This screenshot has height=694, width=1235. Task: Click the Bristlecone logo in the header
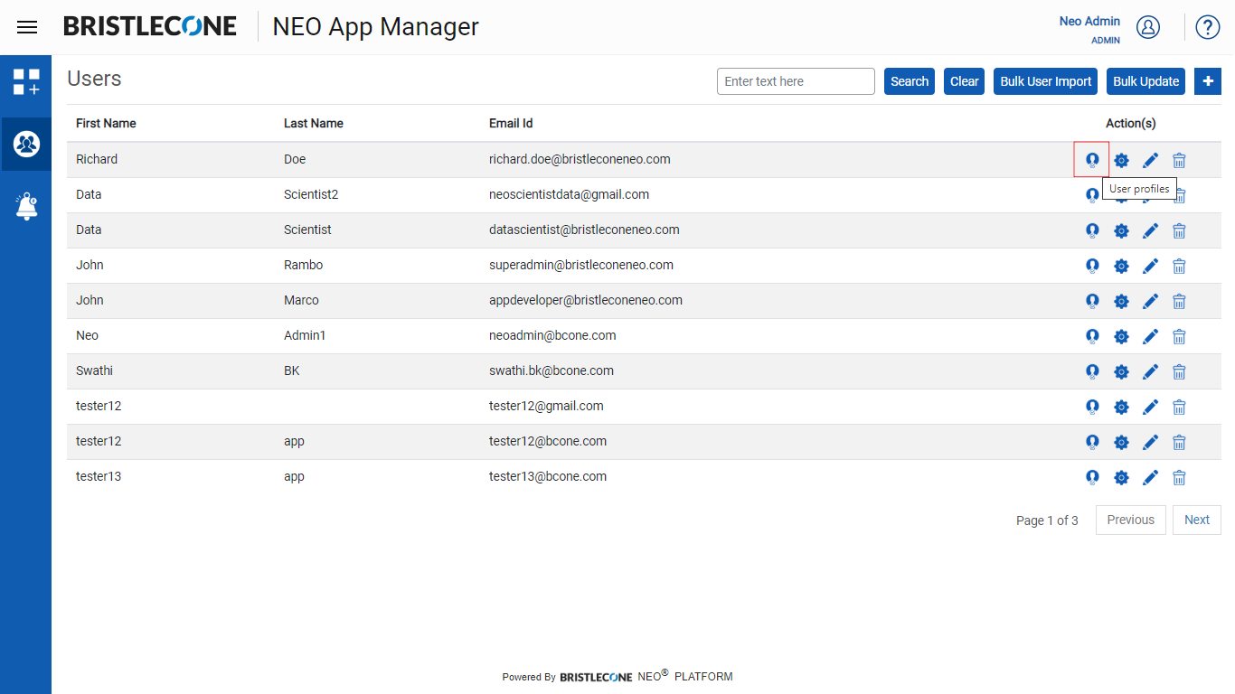[x=150, y=26]
